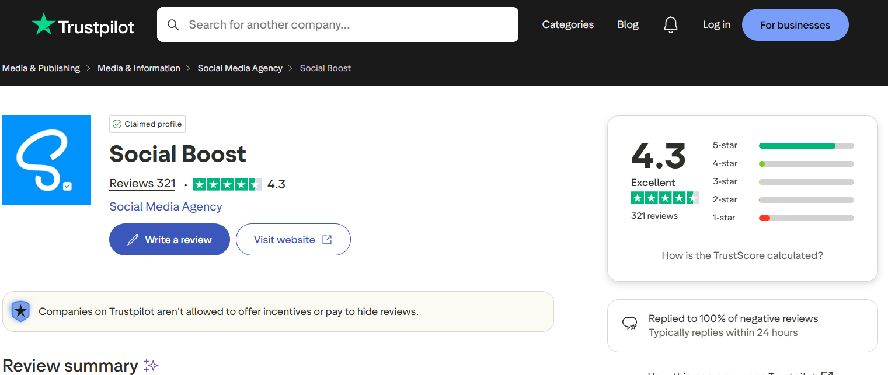Click the sparkle icon next to Review summary
This screenshot has width=888, height=375.
click(x=151, y=366)
